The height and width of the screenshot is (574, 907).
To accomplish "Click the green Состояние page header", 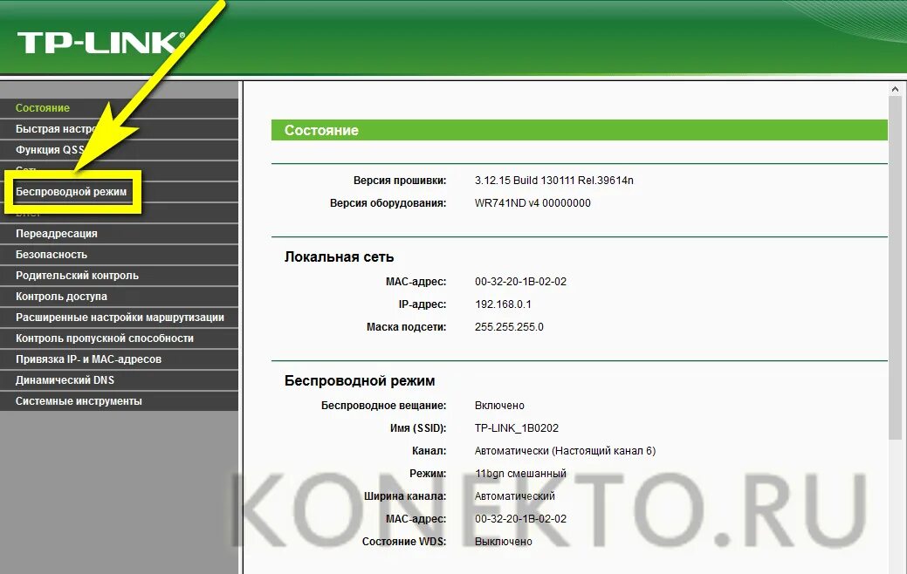I will coord(579,130).
